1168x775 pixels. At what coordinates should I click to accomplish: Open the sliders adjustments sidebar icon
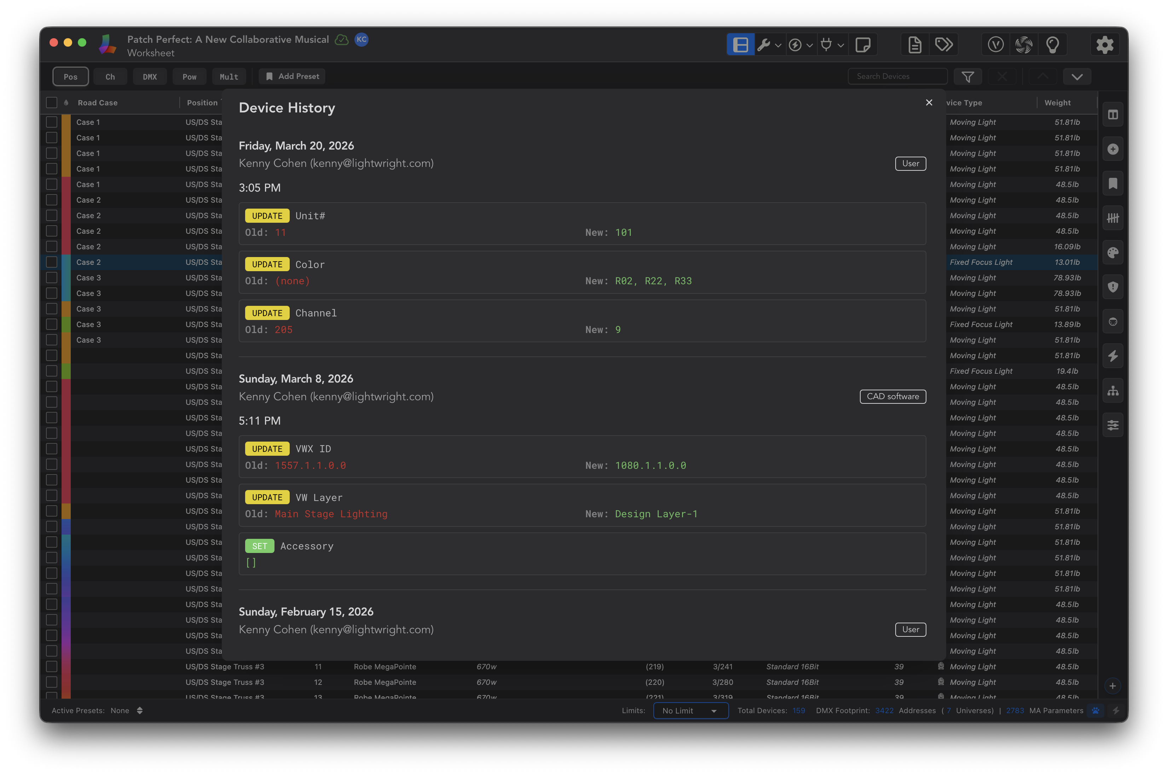[x=1112, y=425]
